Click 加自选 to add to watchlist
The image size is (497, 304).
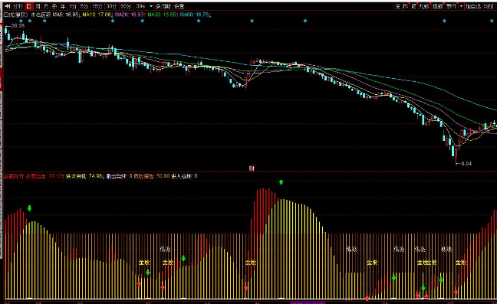coord(473,6)
